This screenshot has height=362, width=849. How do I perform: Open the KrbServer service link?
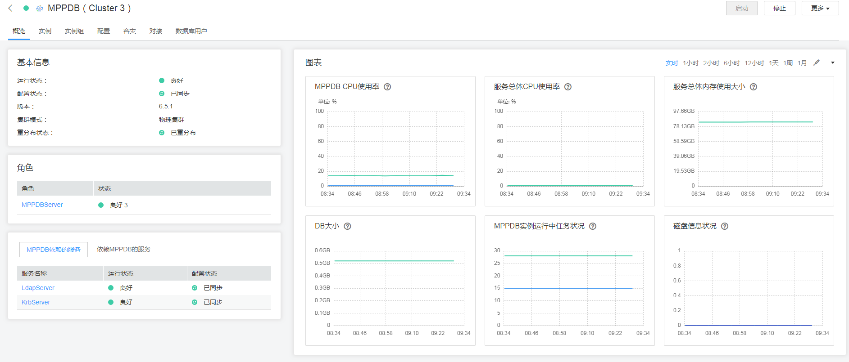[36, 302]
